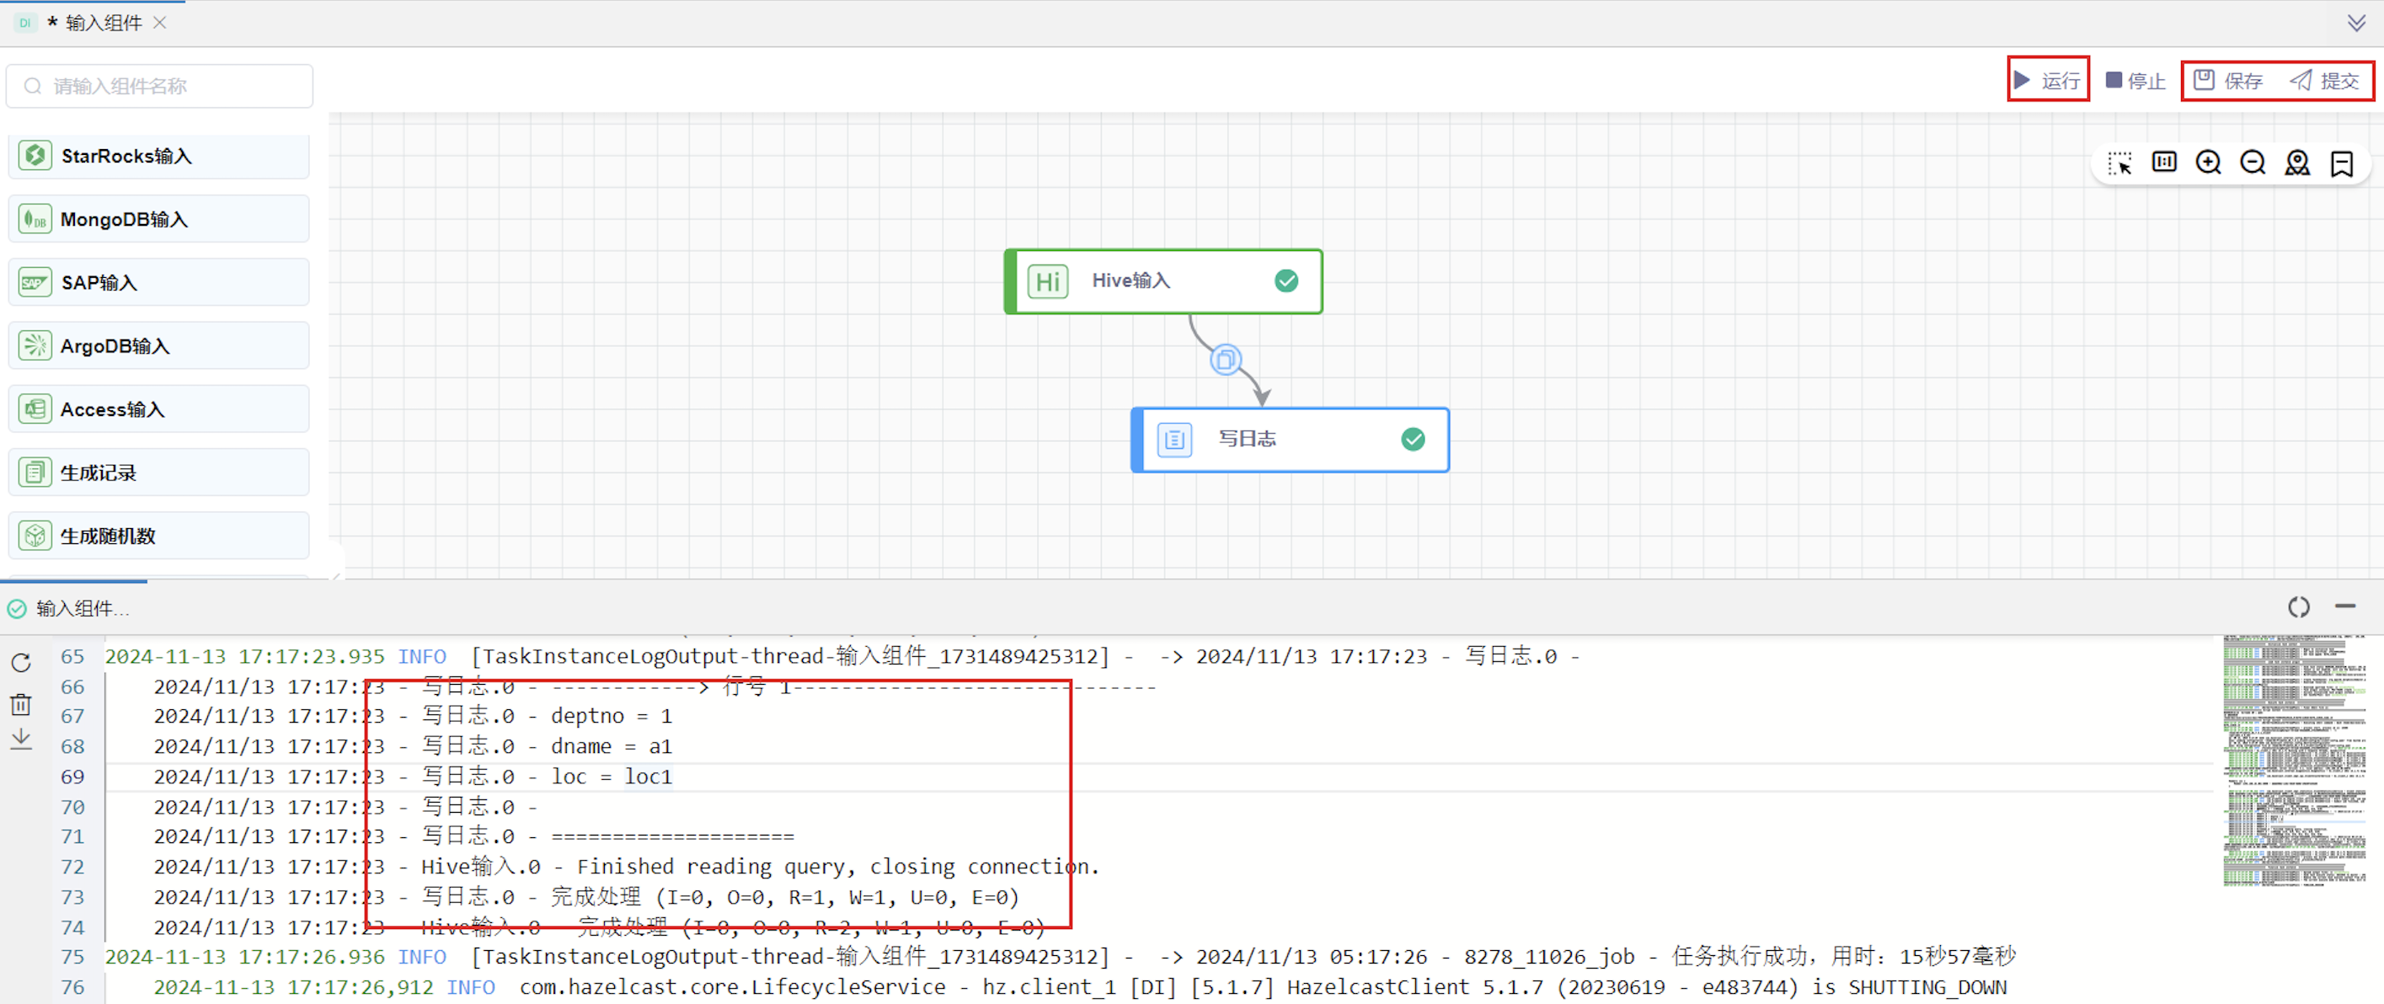Expand the double-chevron at top right
The image size is (2384, 1004).
[2356, 22]
